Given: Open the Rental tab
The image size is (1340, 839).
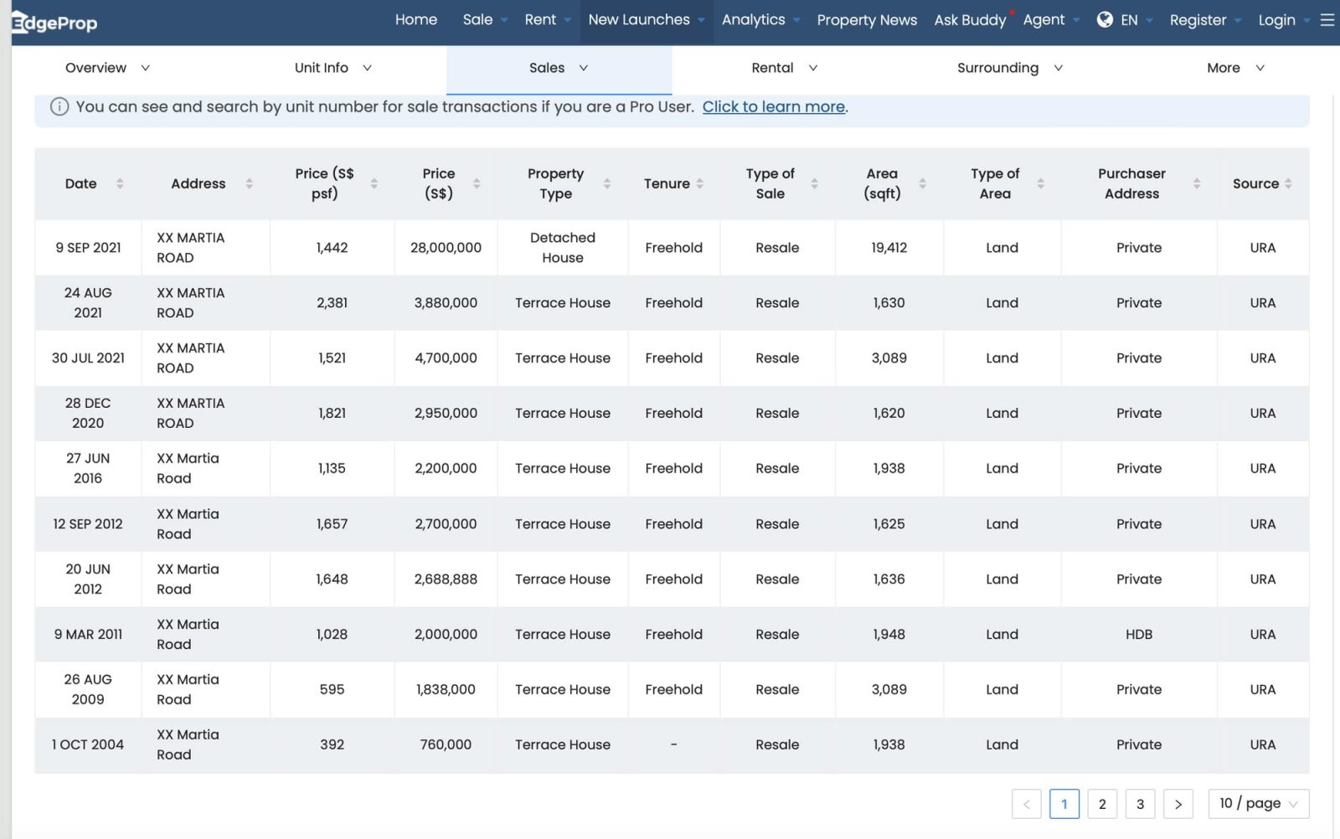Looking at the screenshot, I should (x=784, y=68).
